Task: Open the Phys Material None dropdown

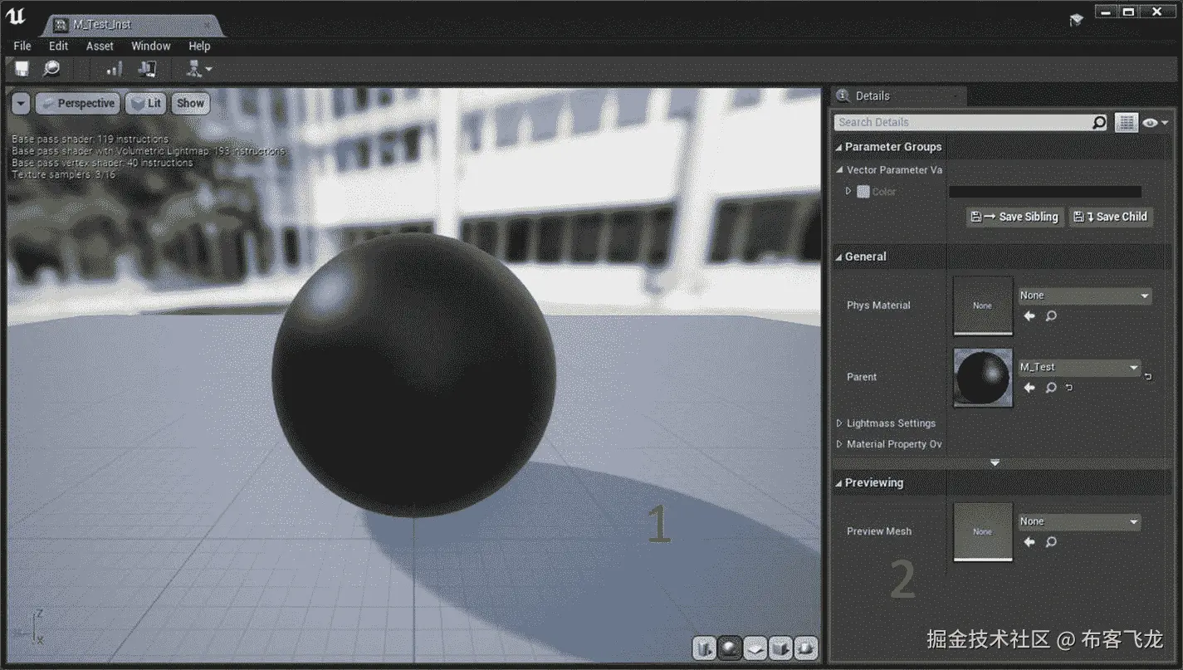Action: (x=1084, y=296)
